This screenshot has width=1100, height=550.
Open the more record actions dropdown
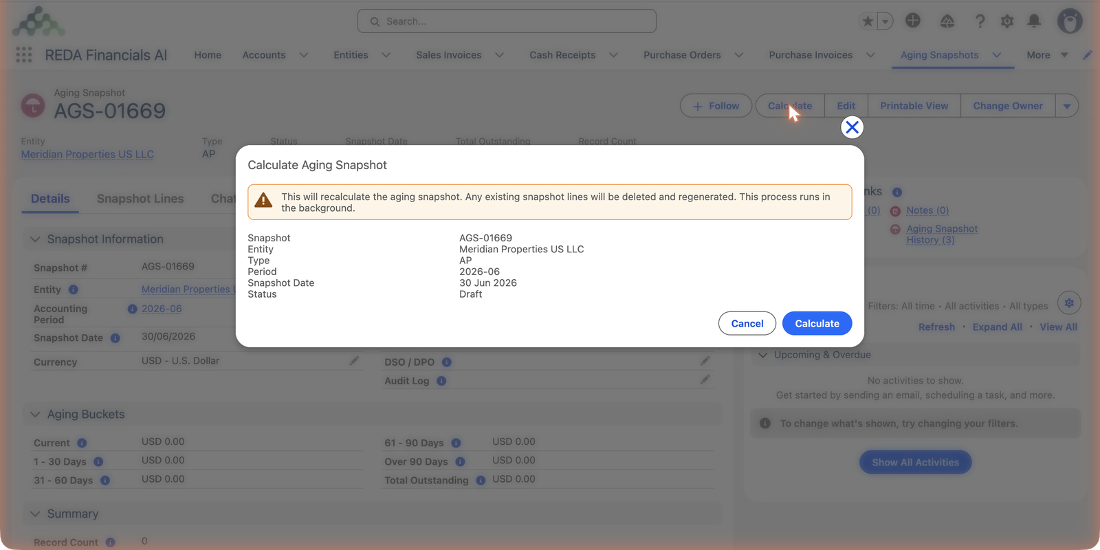click(x=1067, y=106)
